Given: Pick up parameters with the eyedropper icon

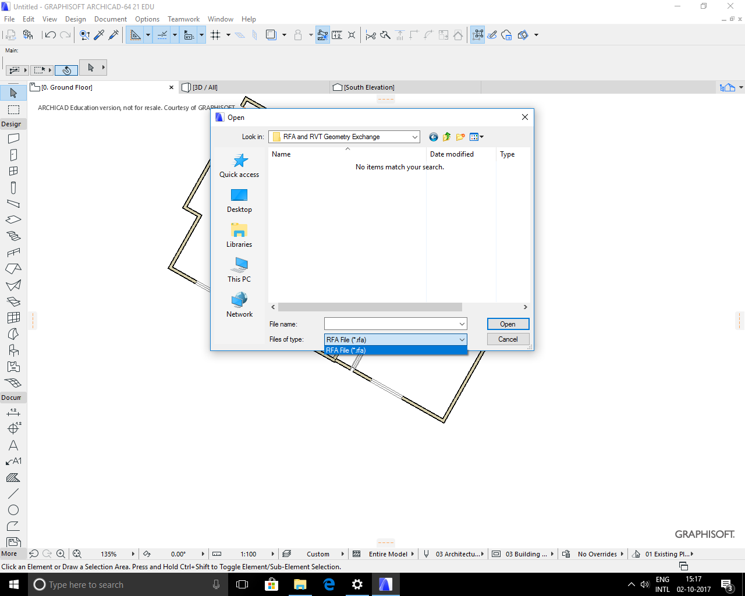Looking at the screenshot, I should pos(99,34).
